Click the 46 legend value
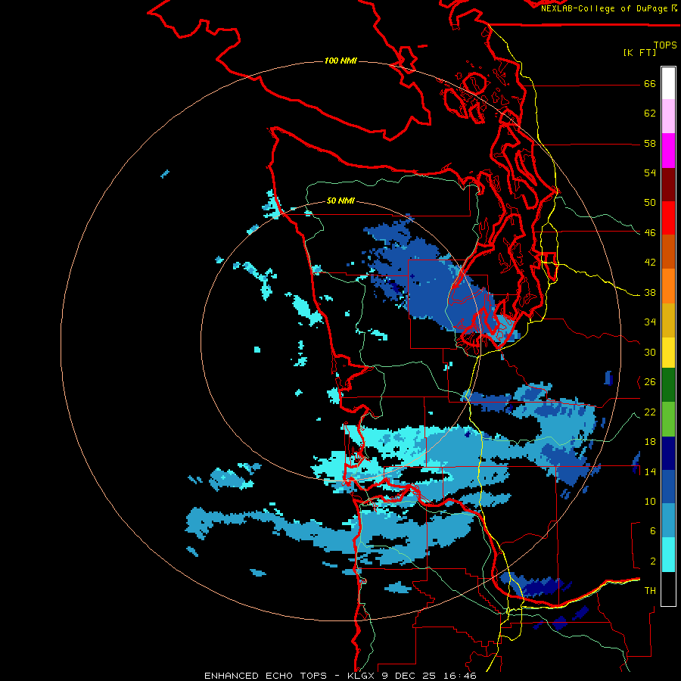Viewport: 681px width, 681px height. tap(650, 232)
